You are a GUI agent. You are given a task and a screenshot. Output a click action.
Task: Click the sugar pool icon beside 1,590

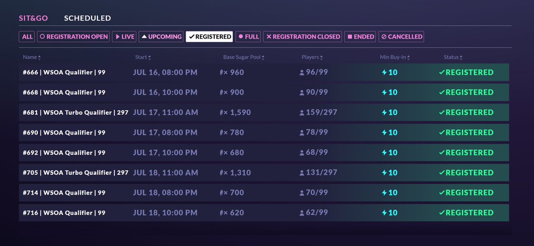pyautogui.click(x=222, y=112)
